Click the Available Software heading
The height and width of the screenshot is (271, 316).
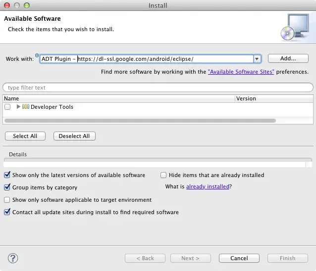(x=32, y=18)
